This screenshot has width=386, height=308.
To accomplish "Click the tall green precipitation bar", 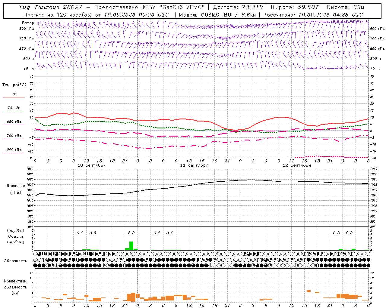I will pos(131,246).
